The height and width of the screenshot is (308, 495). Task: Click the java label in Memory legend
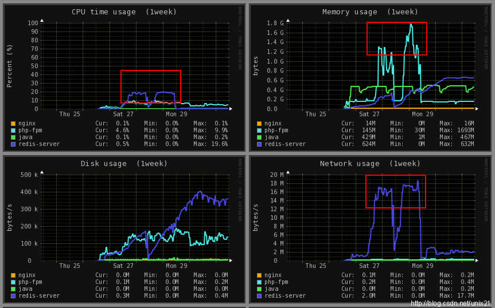[271, 137]
